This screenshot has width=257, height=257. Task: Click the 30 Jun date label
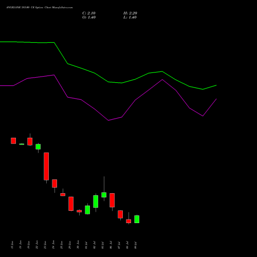(x=78, y=245)
